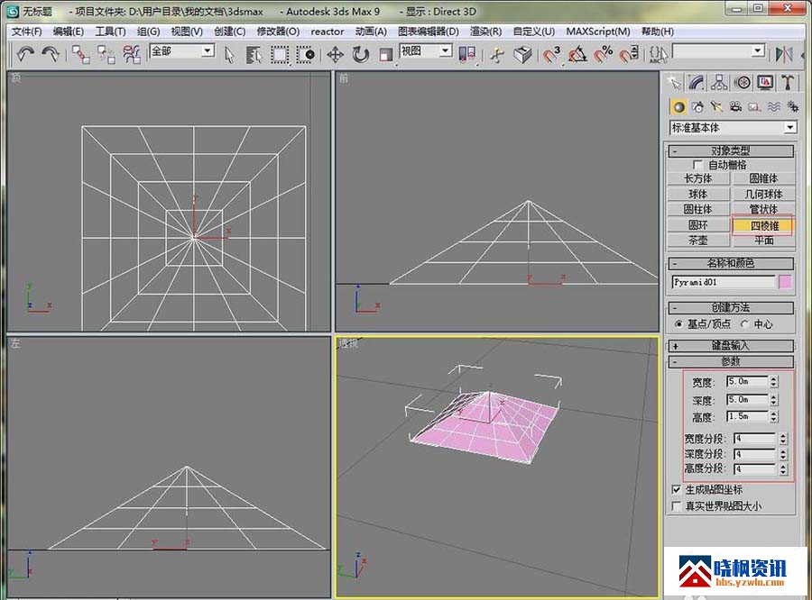The height and width of the screenshot is (600, 812).
Task: Toggle Select and Manipulate tool
Action: [x=497, y=55]
